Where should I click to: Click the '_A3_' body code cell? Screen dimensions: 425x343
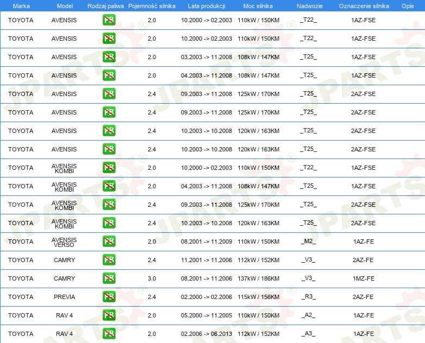(309, 333)
